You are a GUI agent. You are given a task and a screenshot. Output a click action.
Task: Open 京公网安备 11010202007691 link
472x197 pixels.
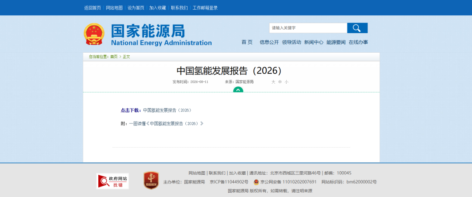tap(288, 182)
